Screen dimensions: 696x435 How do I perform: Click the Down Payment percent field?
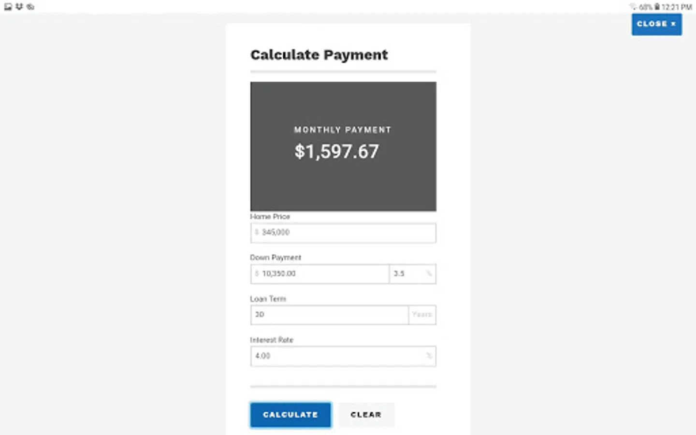[x=408, y=274]
